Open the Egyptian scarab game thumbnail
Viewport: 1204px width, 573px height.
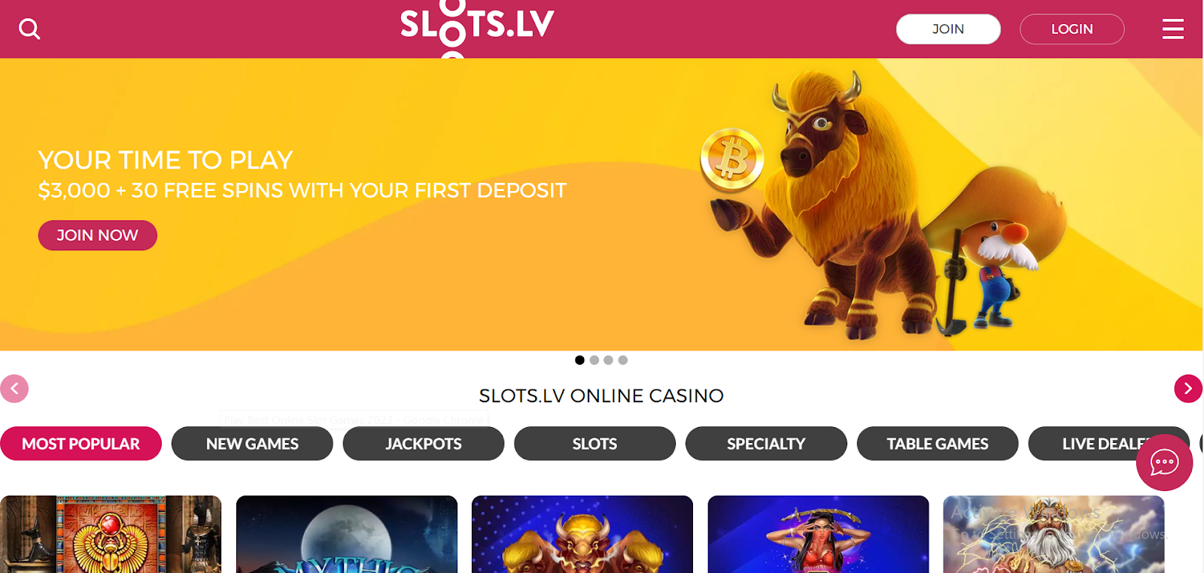click(x=111, y=534)
